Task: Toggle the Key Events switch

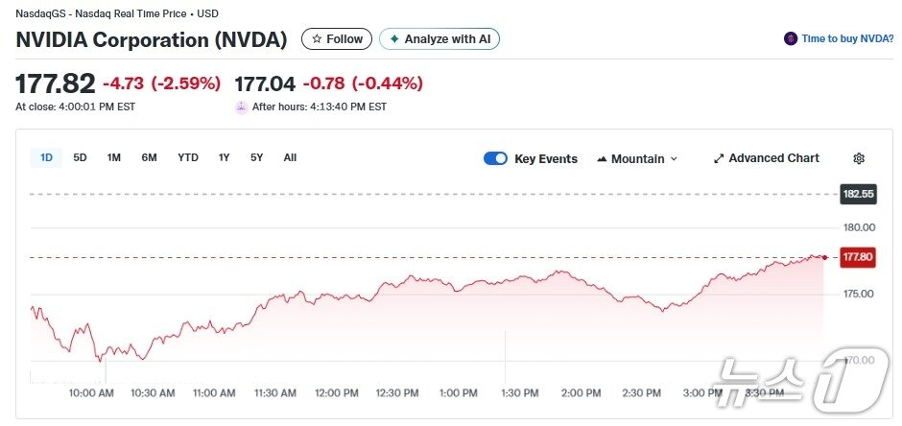Action: [x=495, y=158]
